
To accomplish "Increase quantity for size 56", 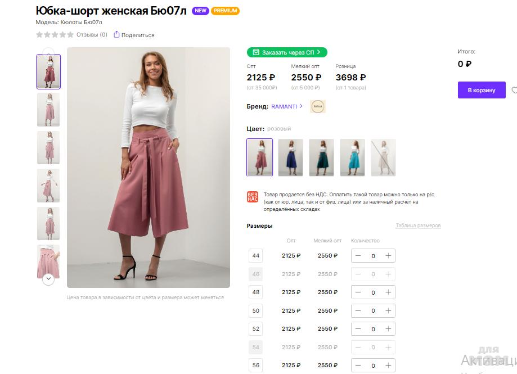I will (388, 366).
